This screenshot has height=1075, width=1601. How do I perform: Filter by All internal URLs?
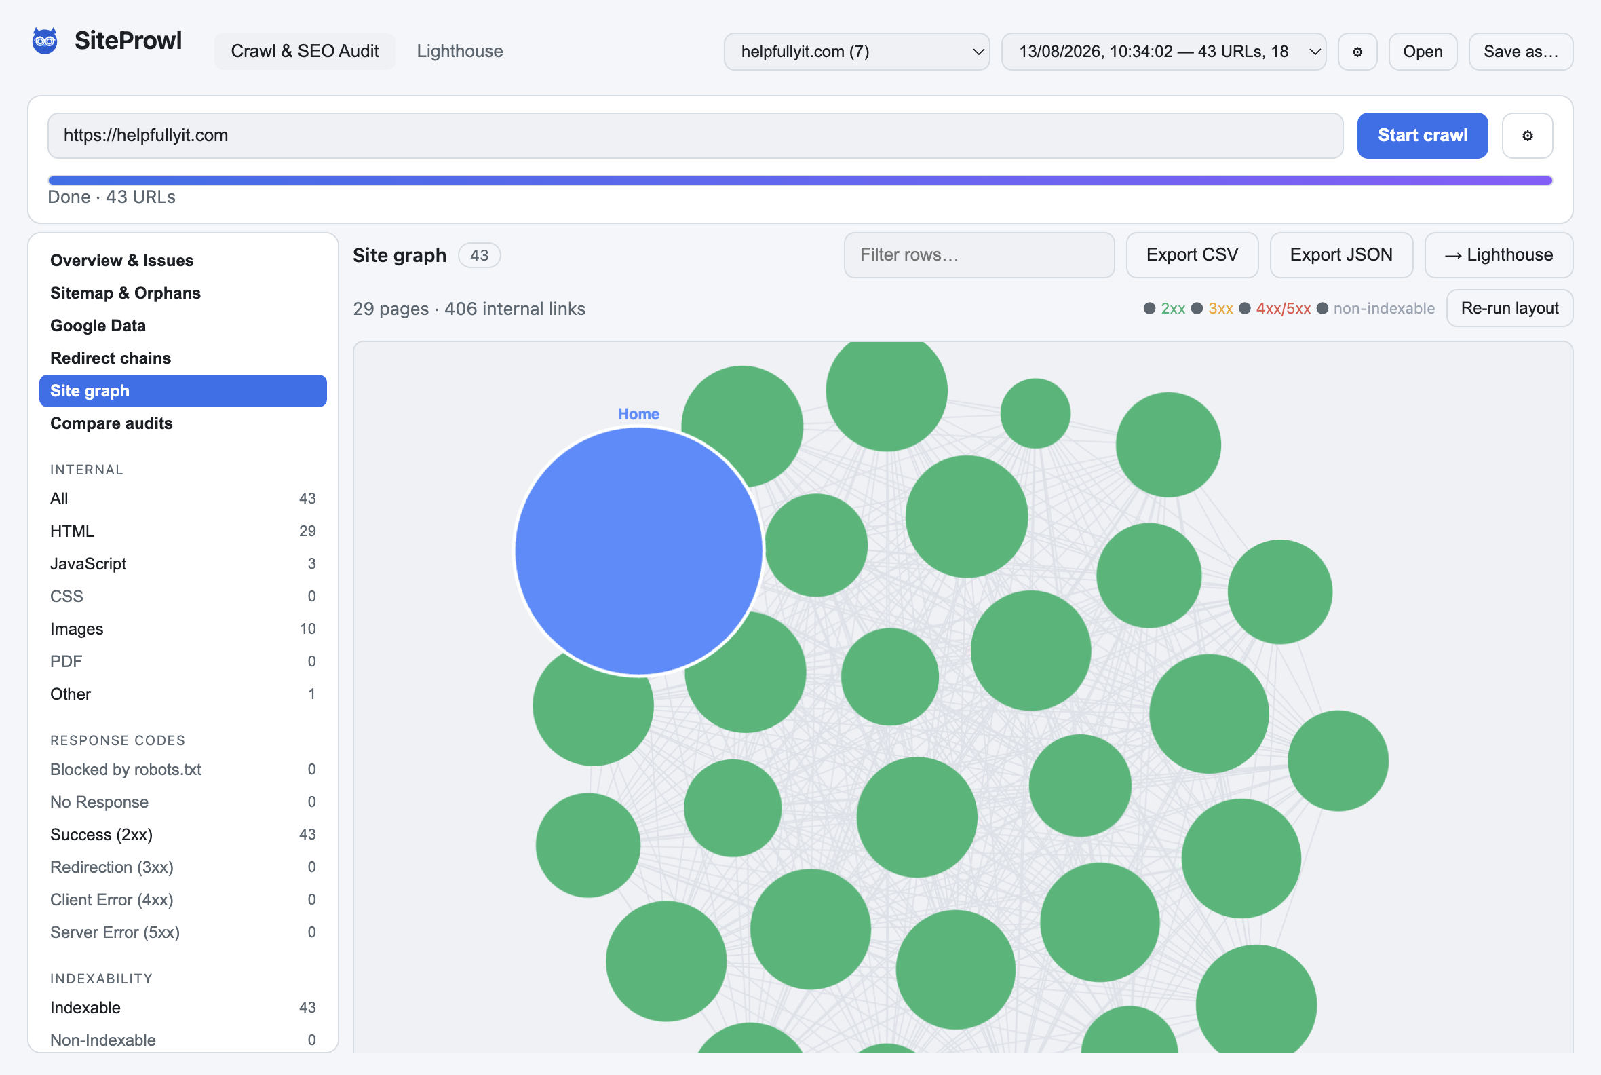183,498
